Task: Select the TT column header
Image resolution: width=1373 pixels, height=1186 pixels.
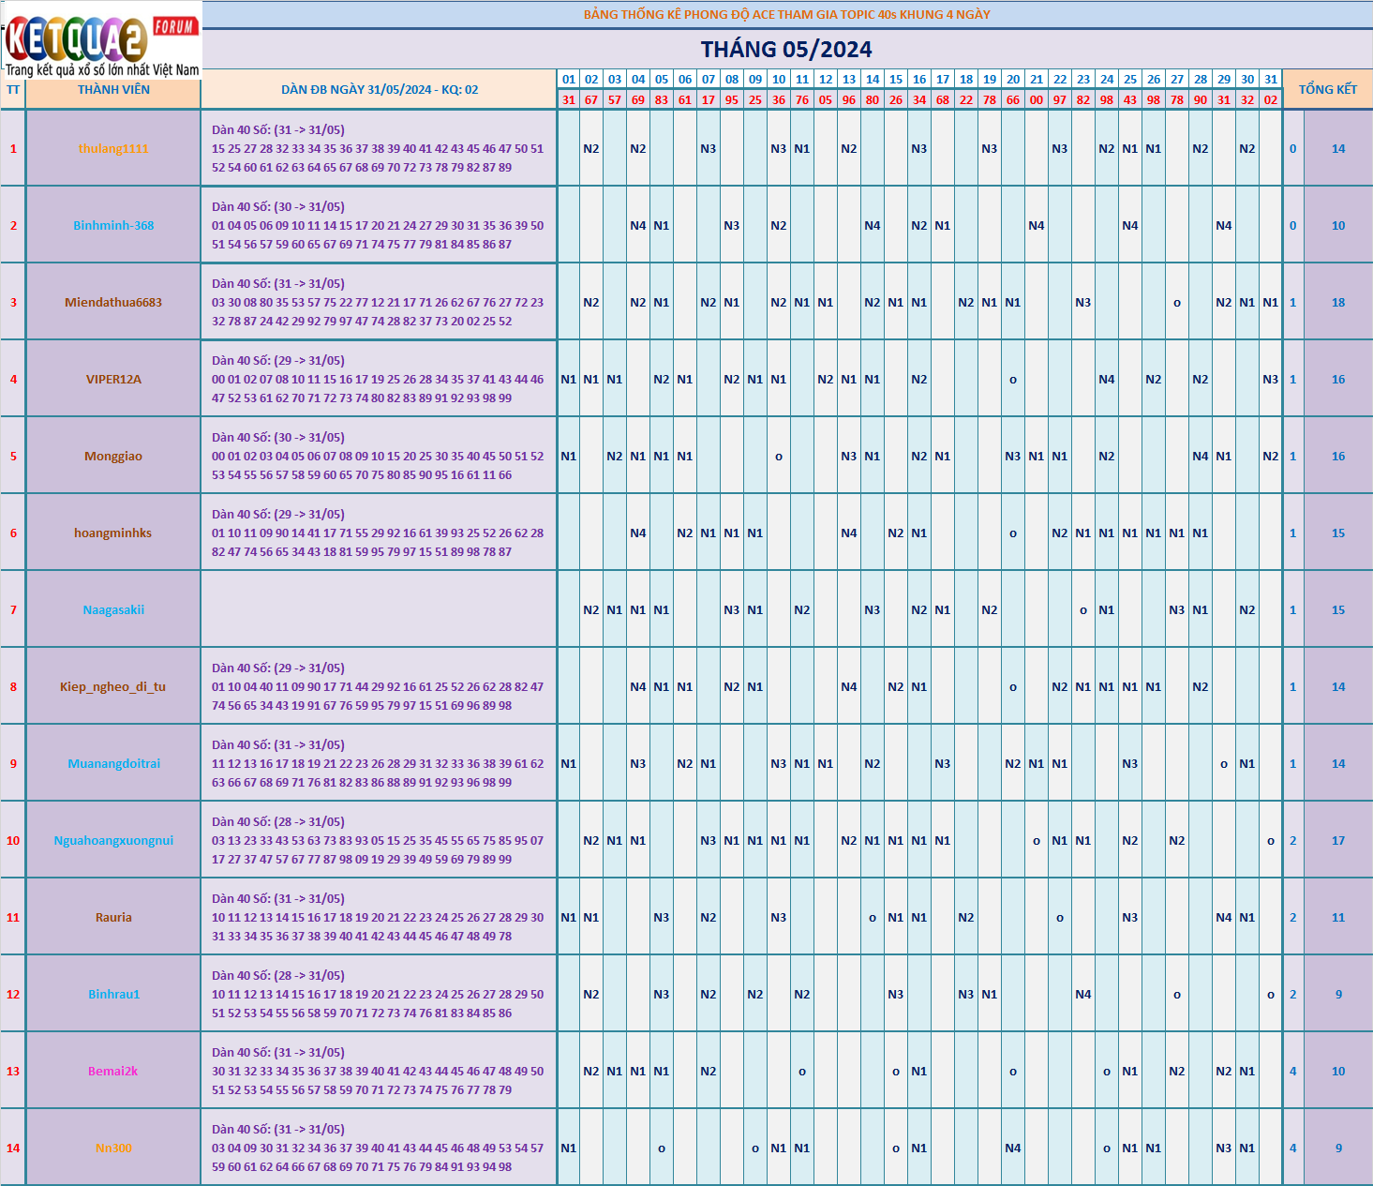Action: tap(13, 90)
